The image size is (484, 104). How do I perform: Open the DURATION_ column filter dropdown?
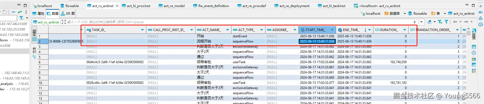(x=405, y=30)
